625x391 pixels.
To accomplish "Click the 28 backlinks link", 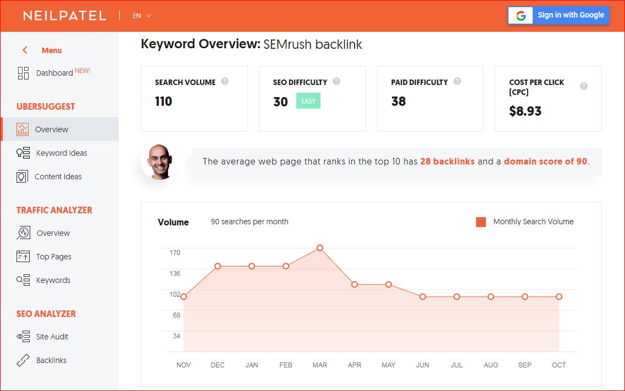I will click(x=447, y=161).
